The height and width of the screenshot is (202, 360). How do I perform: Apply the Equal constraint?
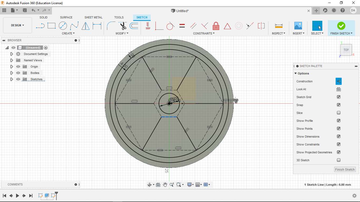click(182, 26)
